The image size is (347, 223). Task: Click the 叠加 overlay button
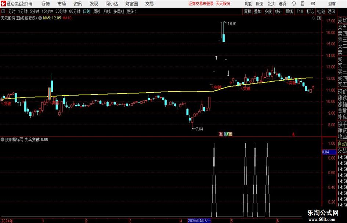pyautogui.click(x=258, y=11)
